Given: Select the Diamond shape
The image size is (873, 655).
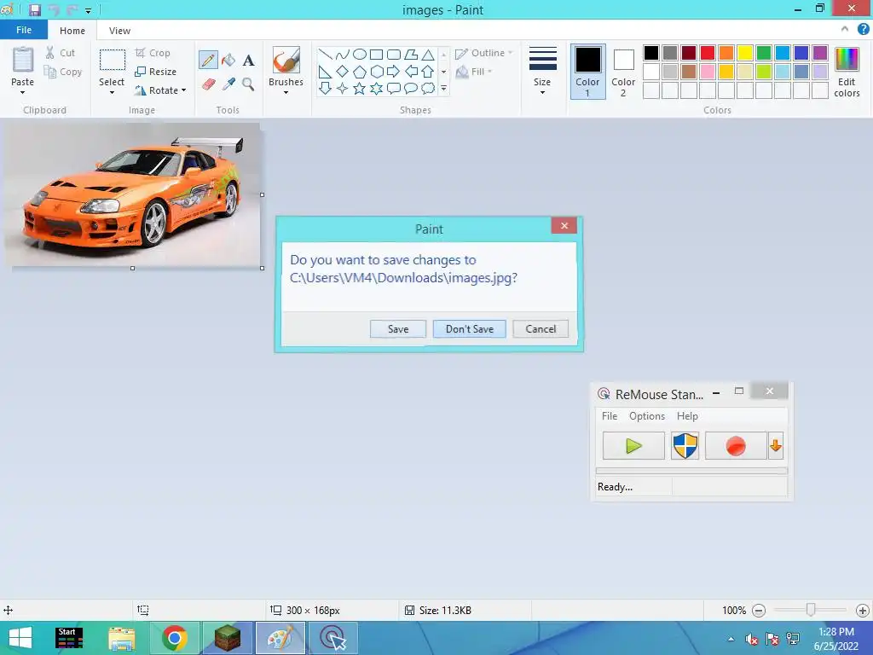Looking at the screenshot, I should click(343, 72).
